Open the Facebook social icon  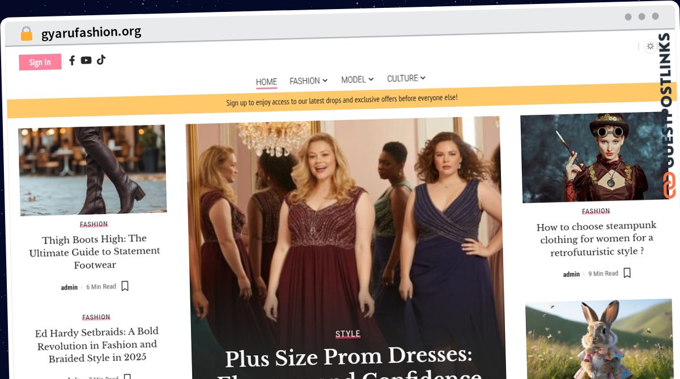(72, 61)
